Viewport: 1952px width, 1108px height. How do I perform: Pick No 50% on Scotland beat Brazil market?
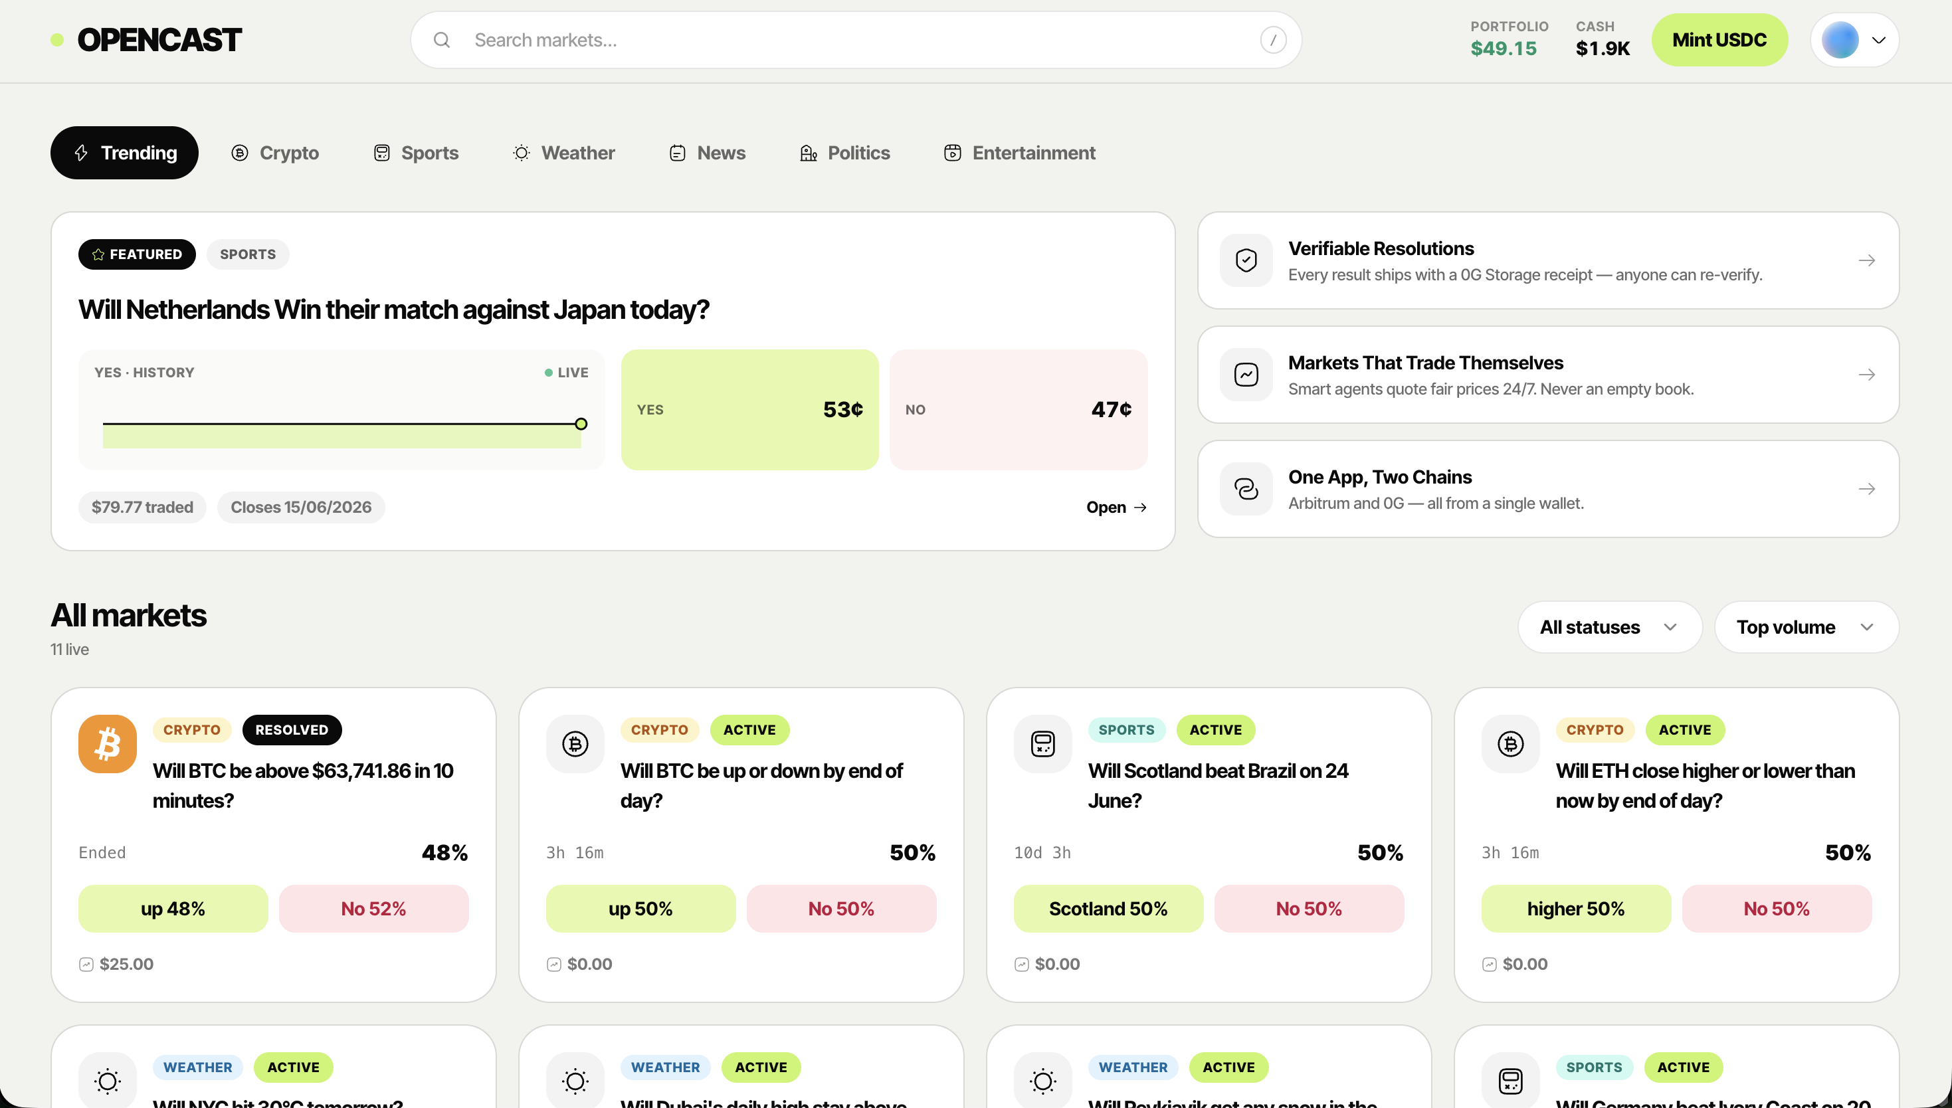[x=1309, y=909]
